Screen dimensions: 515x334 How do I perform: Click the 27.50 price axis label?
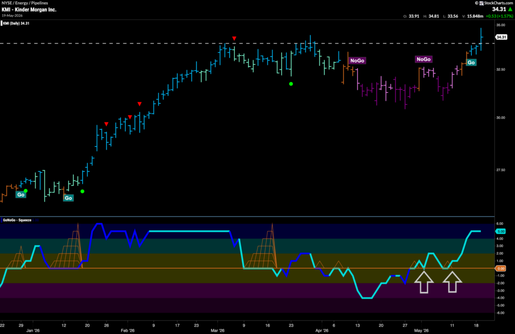click(x=500, y=170)
